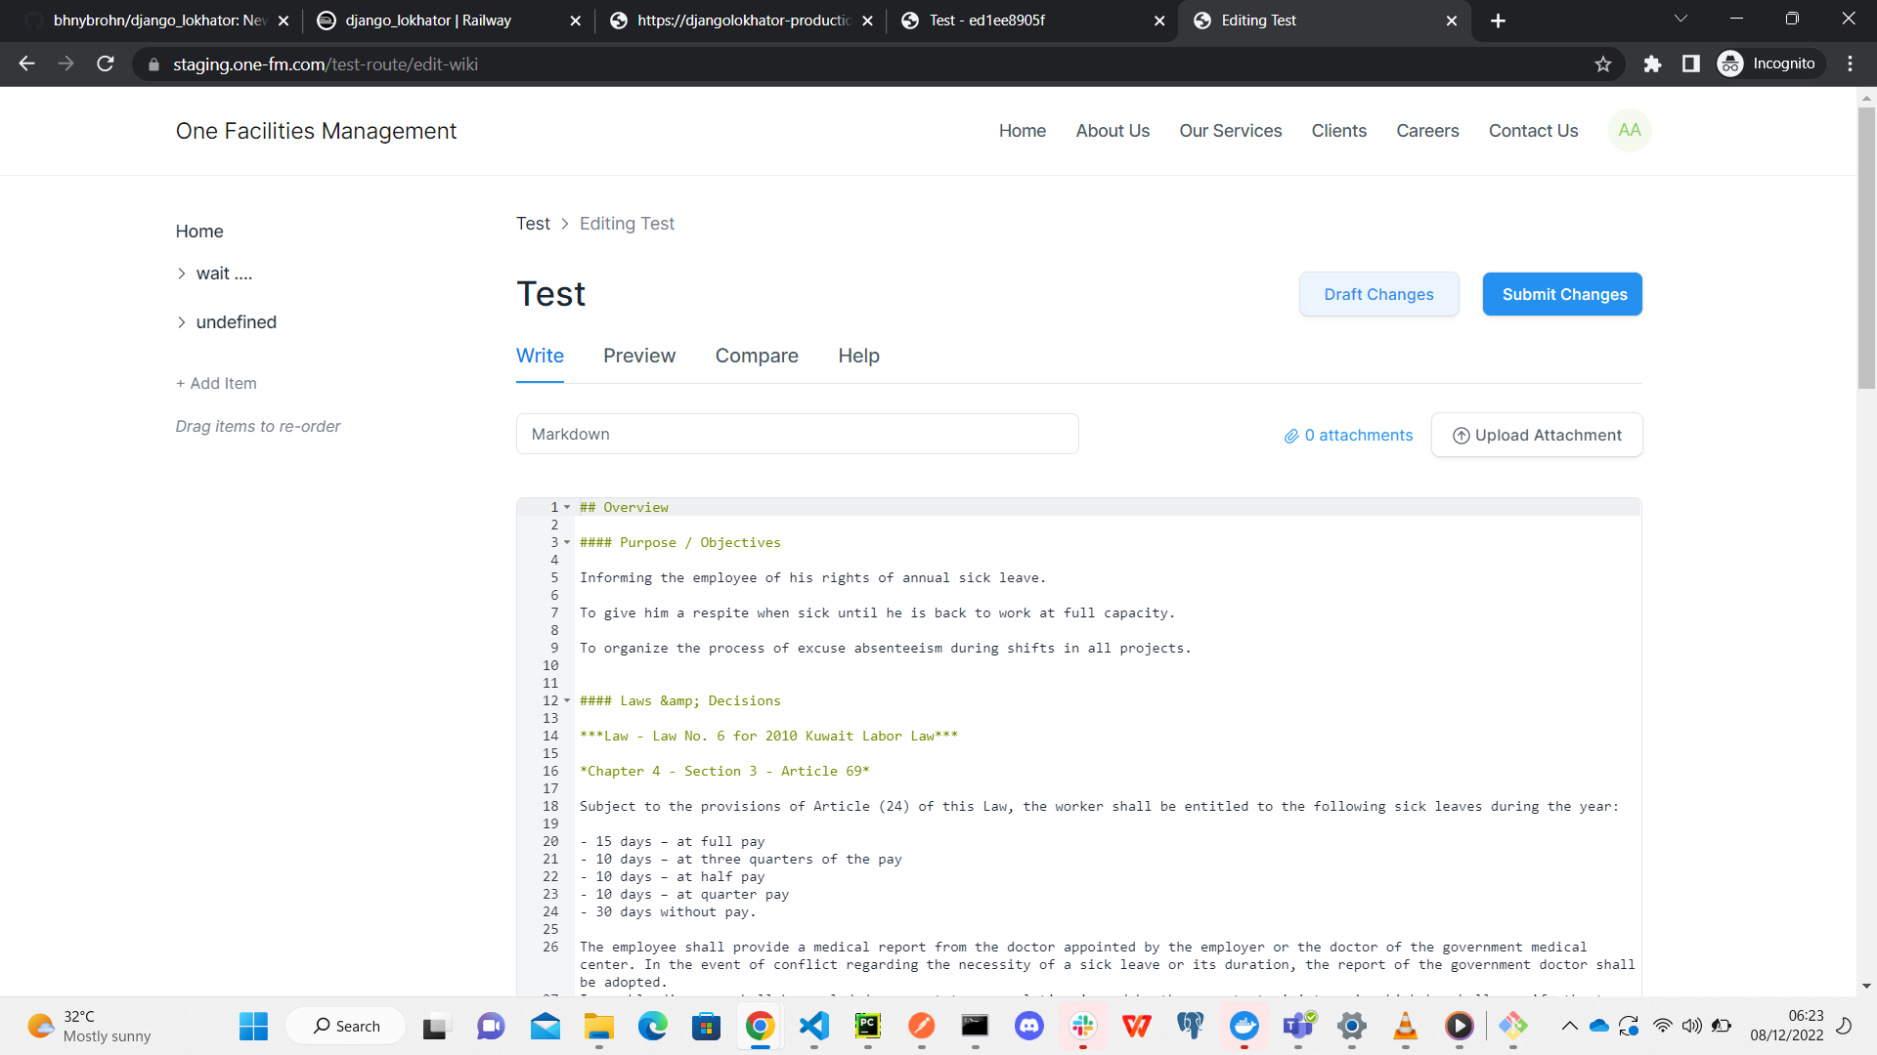Open Microsoft Teams from the taskbar

pyautogui.click(x=1298, y=1027)
